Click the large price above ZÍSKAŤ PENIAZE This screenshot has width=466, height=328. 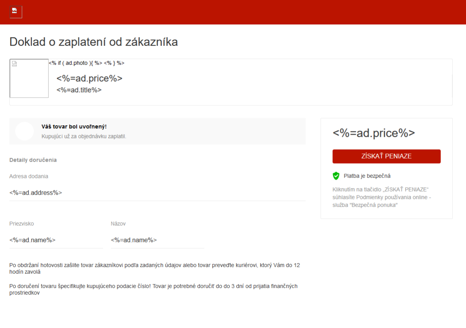(374, 133)
